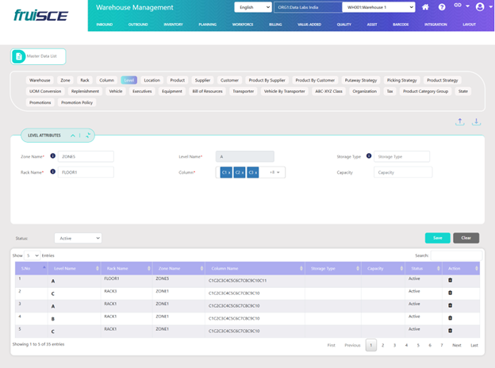Collapse the Level Attributes panel

[73, 136]
